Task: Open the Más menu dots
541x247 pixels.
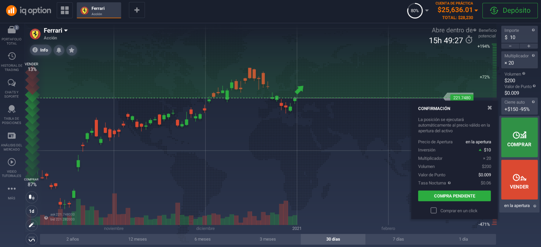Action: pos(12,189)
